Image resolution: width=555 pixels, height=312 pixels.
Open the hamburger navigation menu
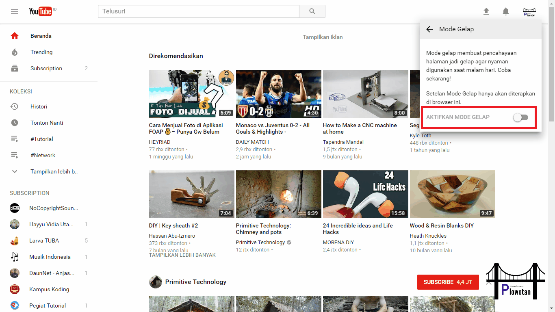[x=15, y=11]
